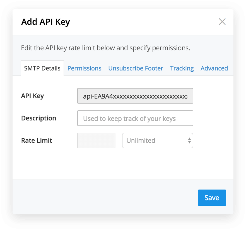This screenshot has width=246, height=230.
Task: Switch to the SMTP Details tab
Action: pos(42,68)
